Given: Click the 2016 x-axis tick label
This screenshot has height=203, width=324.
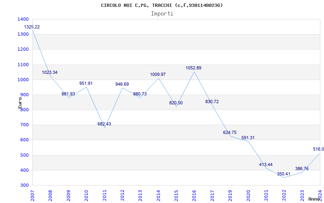Looking at the screenshot, I should pos(194,196).
